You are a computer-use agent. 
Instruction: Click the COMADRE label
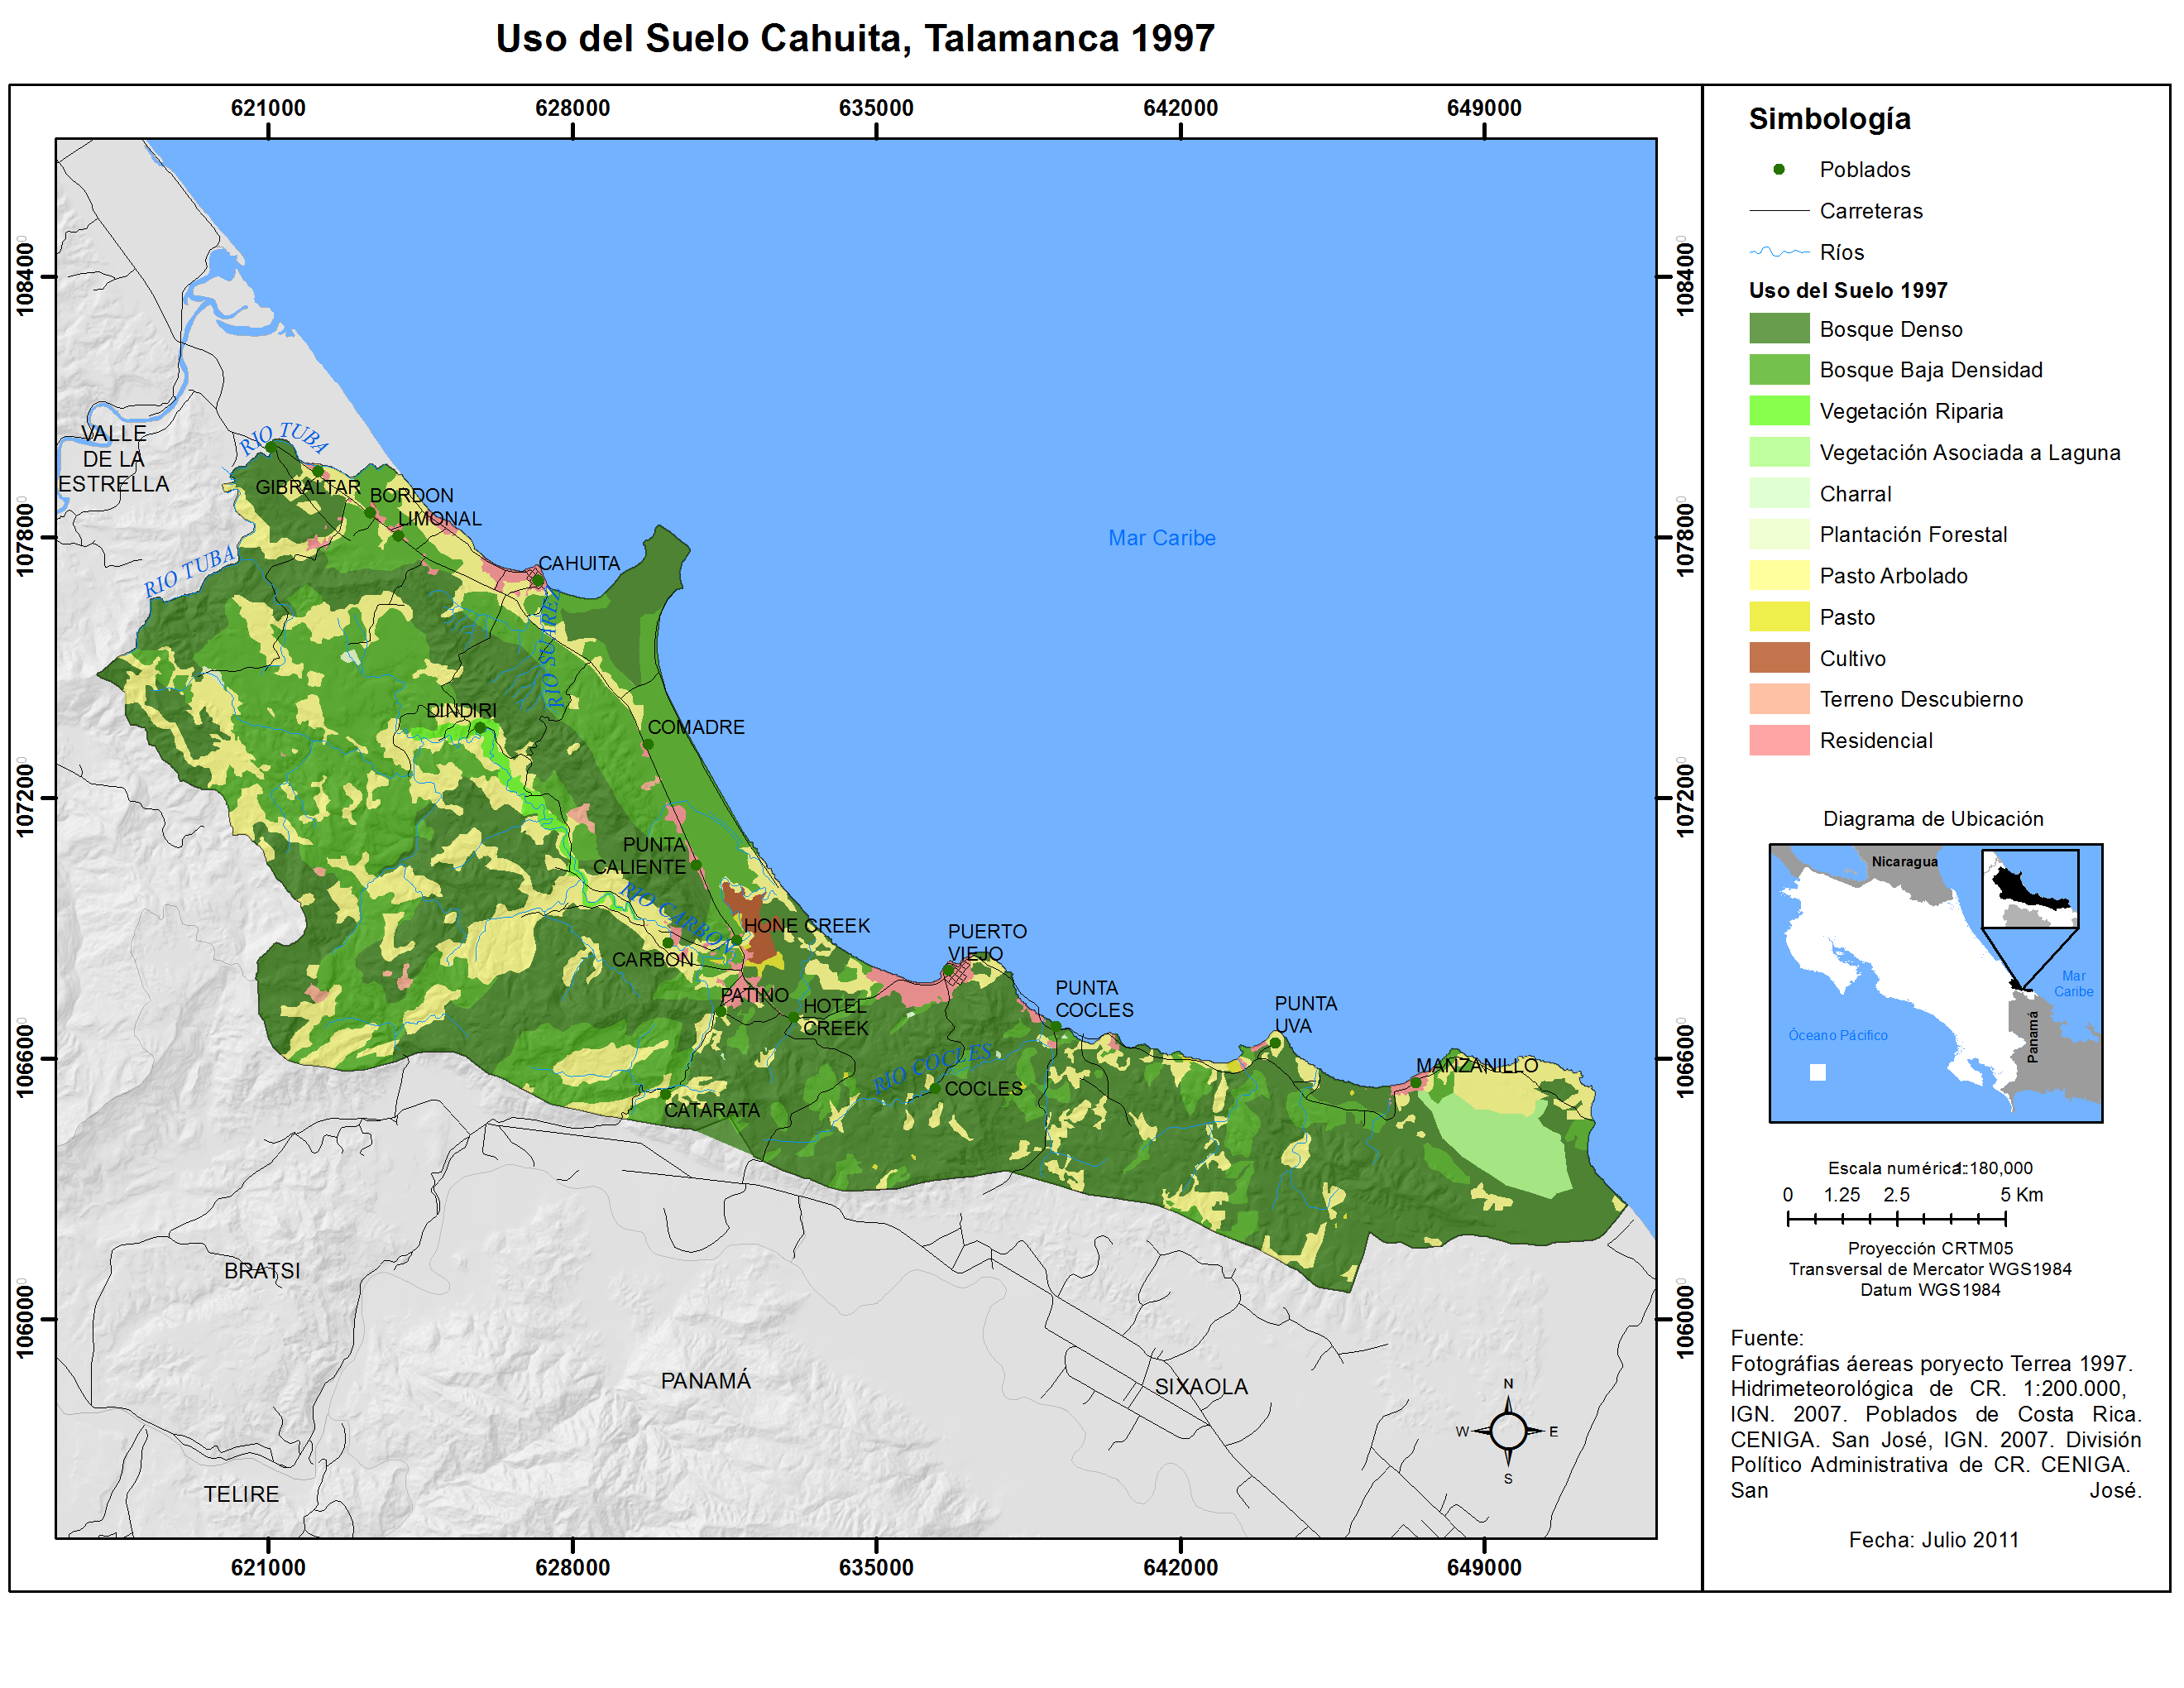[x=696, y=727]
